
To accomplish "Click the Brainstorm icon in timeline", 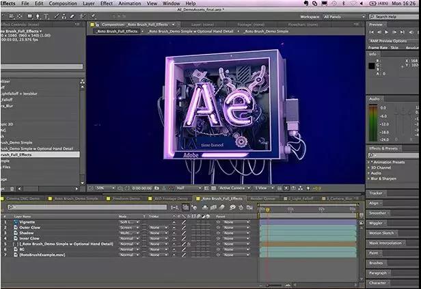I will (x=232, y=207).
